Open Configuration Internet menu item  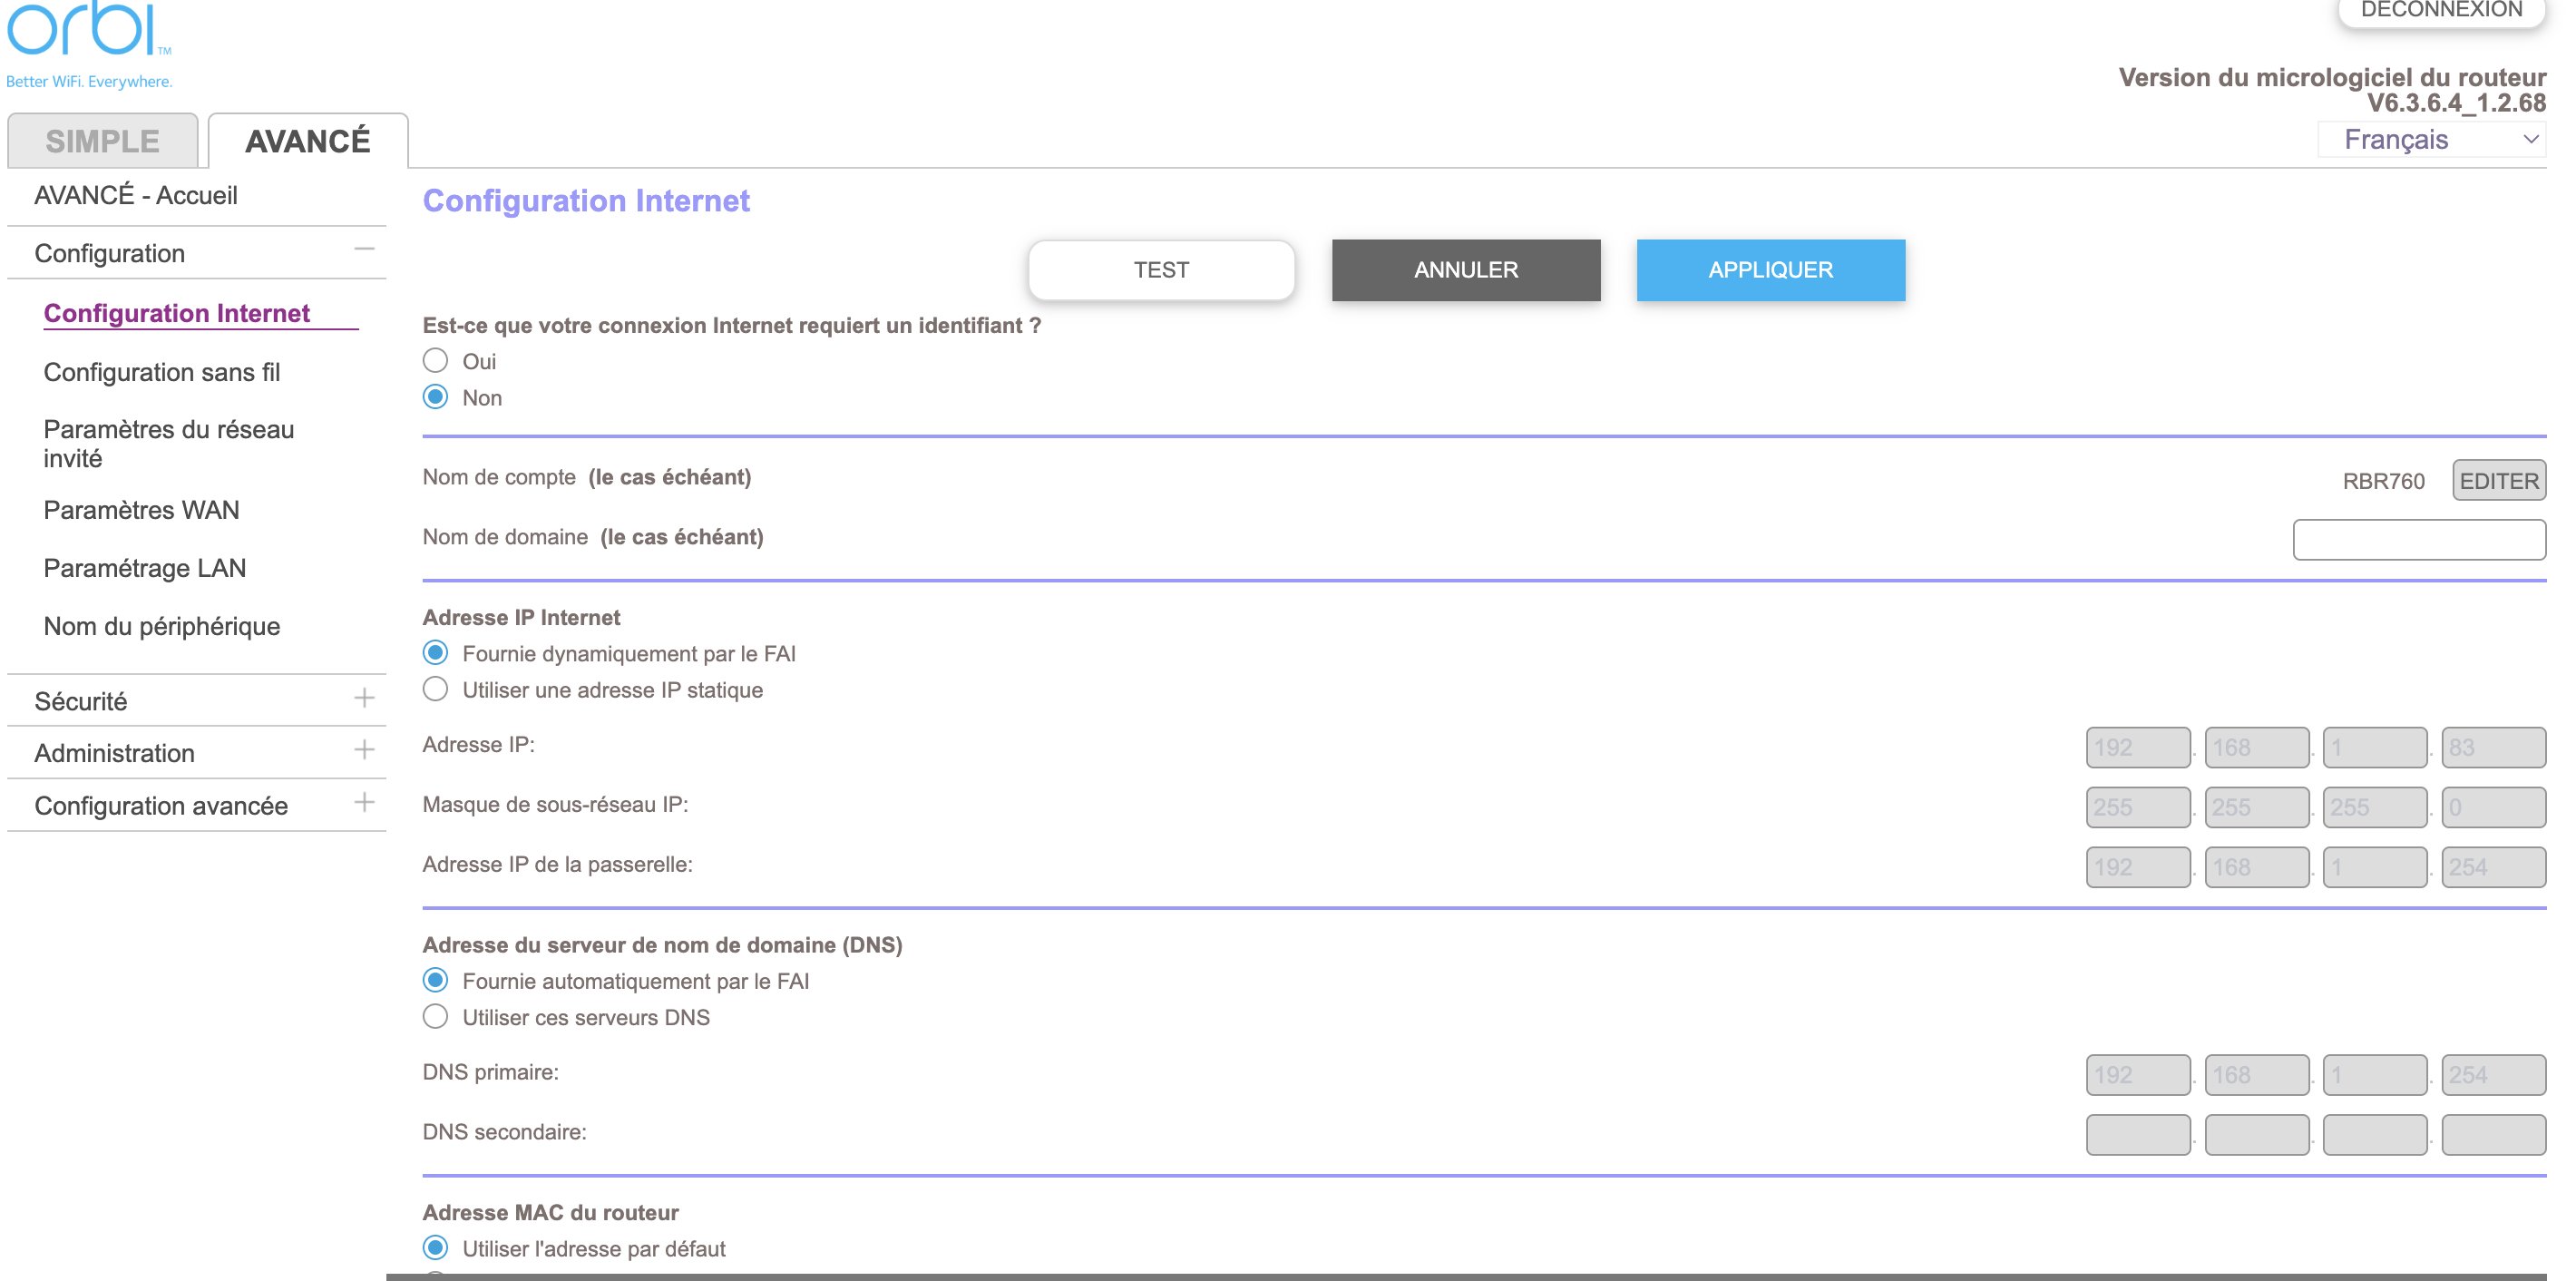click(177, 313)
